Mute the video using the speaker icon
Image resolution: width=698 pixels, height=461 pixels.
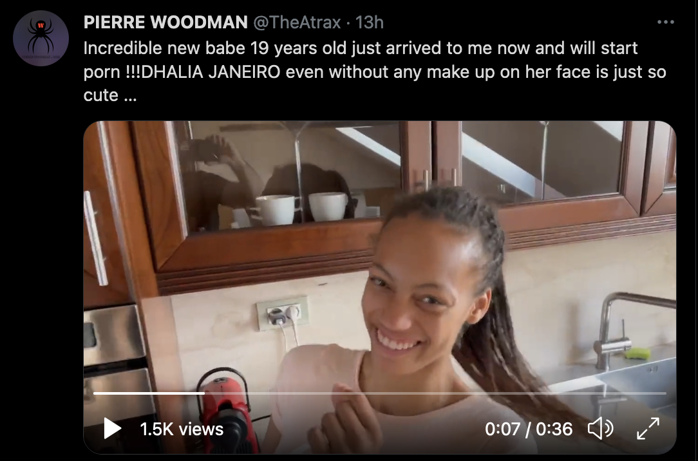tap(601, 429)
